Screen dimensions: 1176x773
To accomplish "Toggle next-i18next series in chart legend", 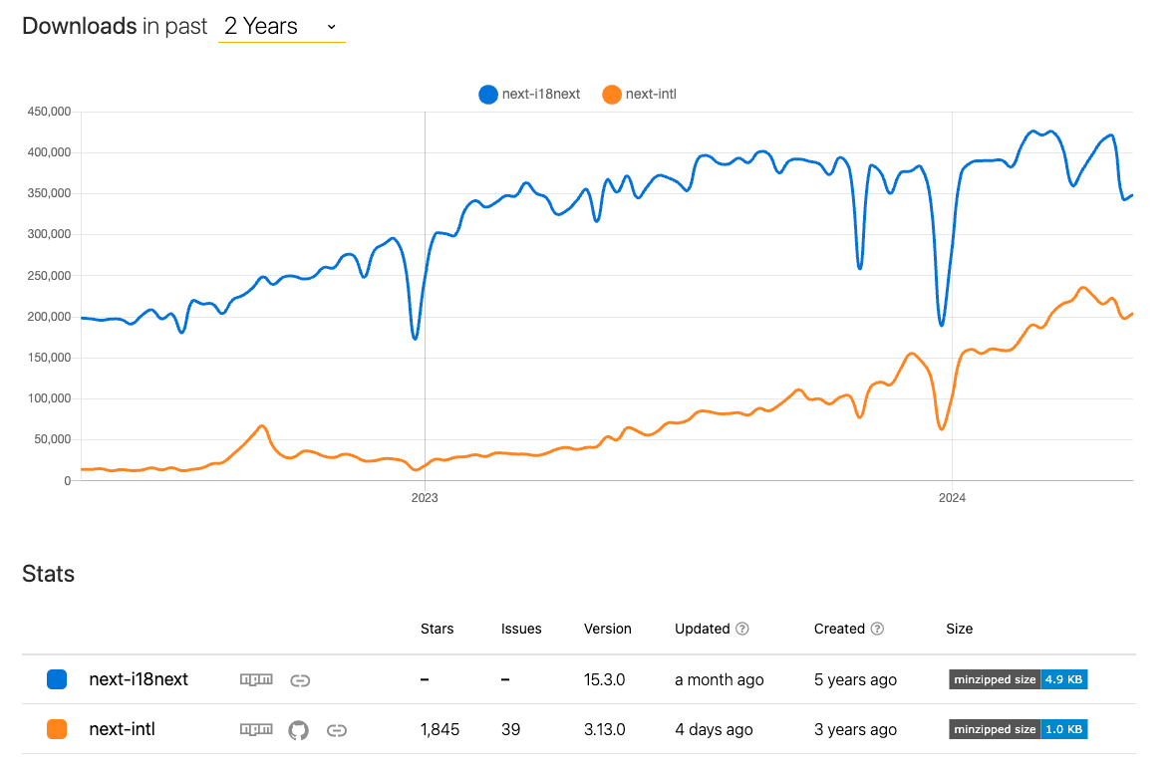I will [529, 95].
